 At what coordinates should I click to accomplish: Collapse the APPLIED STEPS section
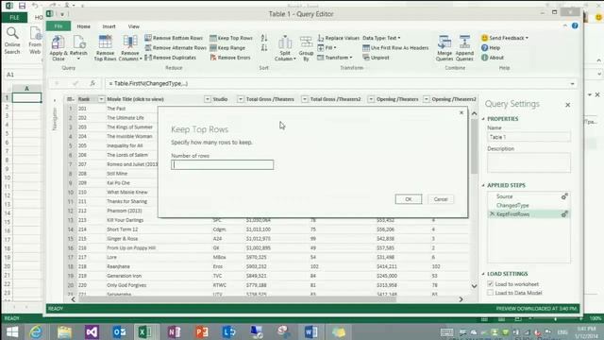pyautogui.click(x=483, y=185)
